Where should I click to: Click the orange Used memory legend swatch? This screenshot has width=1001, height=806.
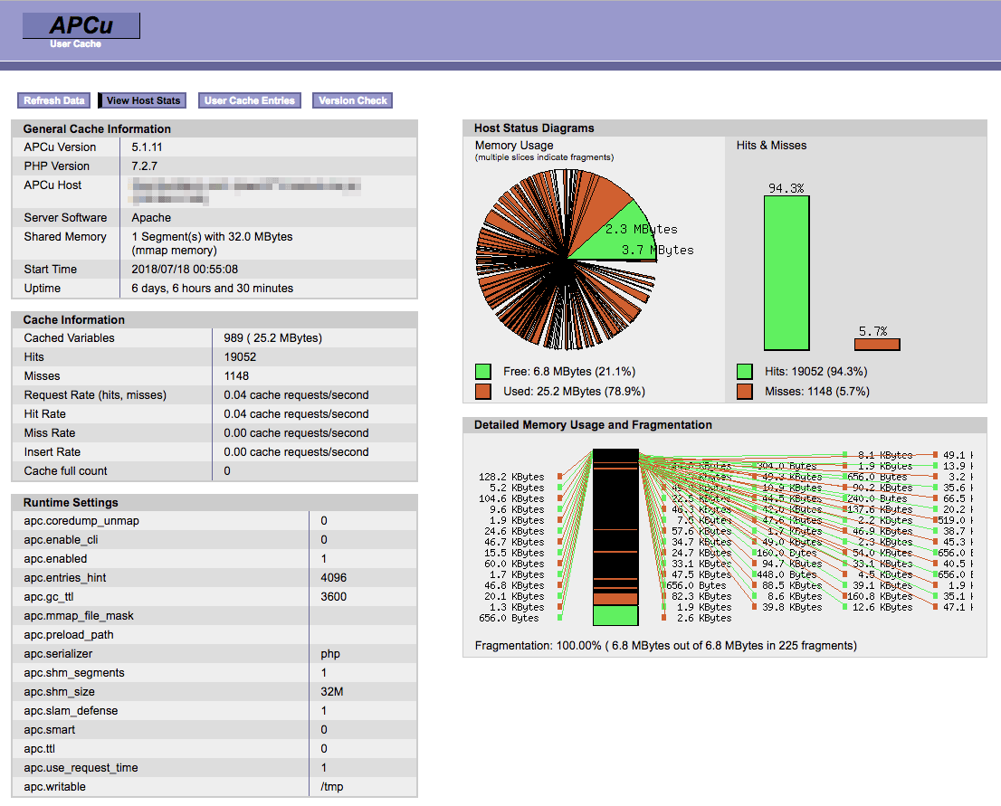click(x=483, y=392)
